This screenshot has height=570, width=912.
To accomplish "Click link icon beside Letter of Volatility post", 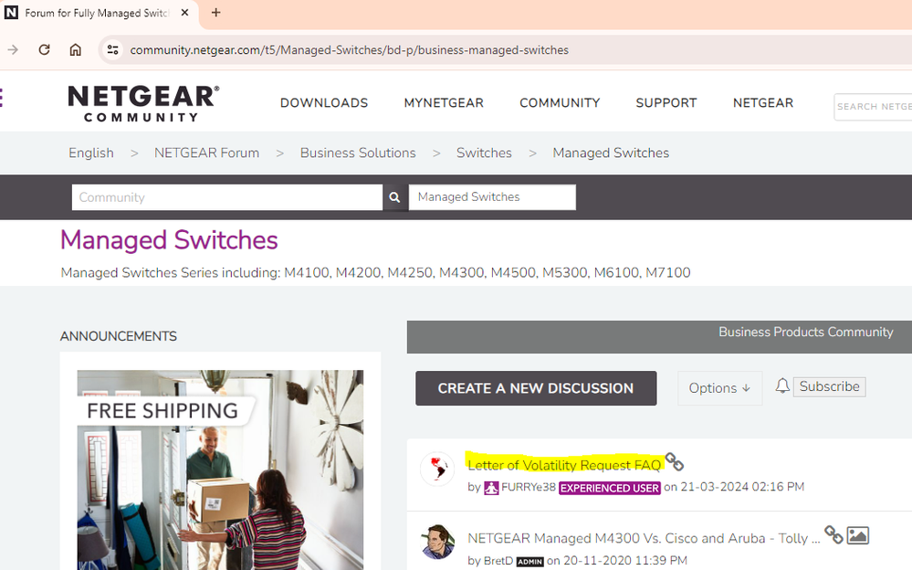I will pyautogui.click(x=674, y=462).
